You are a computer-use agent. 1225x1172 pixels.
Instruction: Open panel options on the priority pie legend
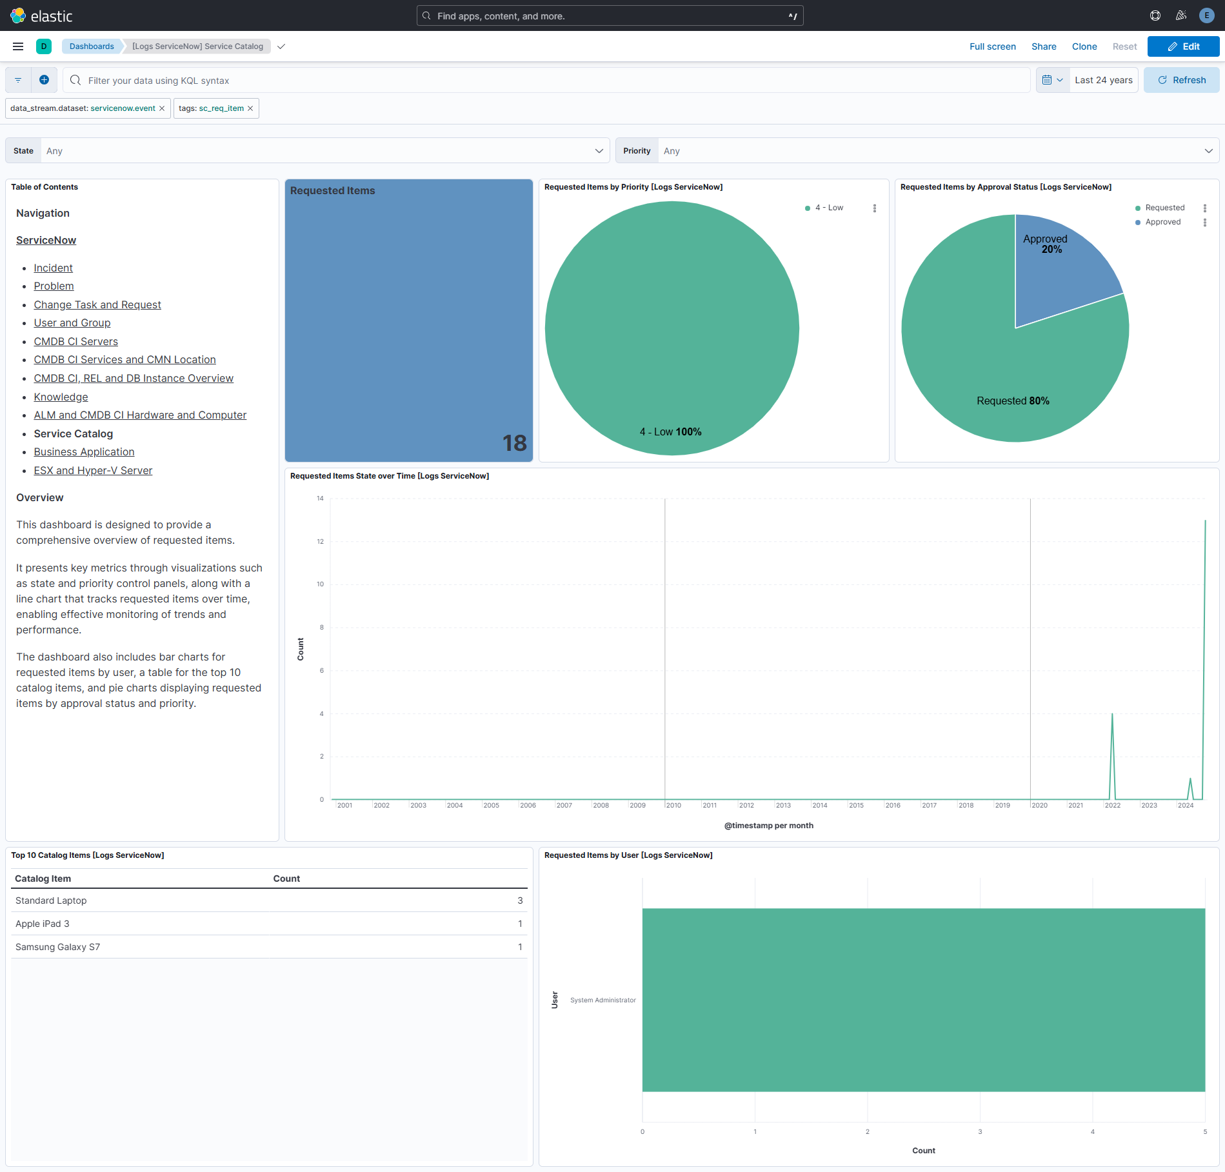[x=875, y=208]
